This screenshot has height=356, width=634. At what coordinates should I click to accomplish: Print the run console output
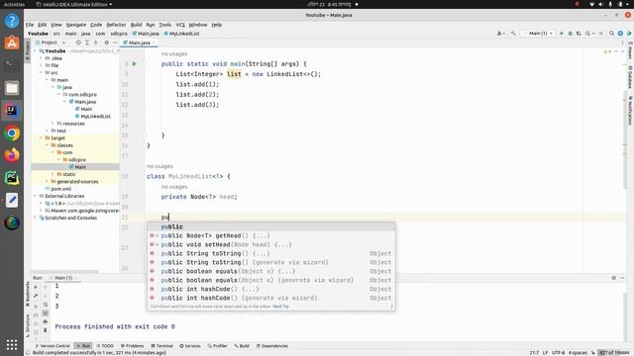click(46, 321)
